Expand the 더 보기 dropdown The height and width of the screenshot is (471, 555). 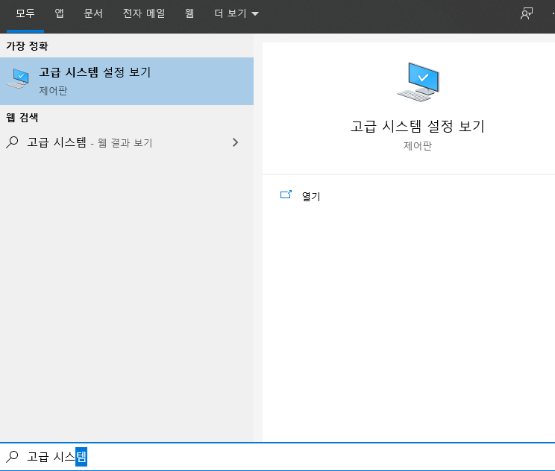pyautogui.click(x=236, y=14)
